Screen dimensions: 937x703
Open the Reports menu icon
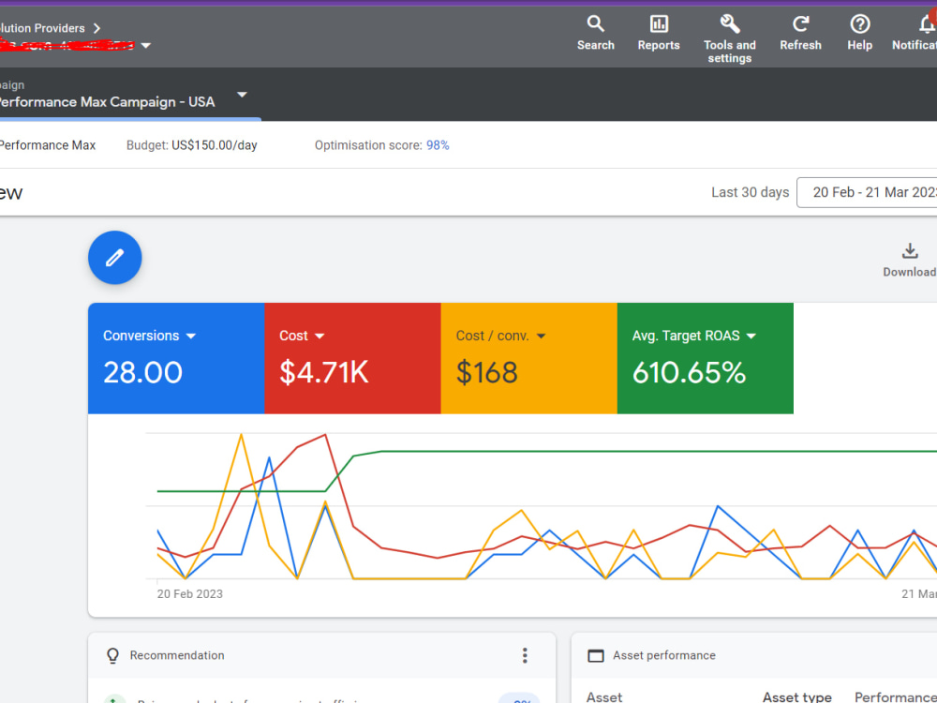(x=659, y=33)
